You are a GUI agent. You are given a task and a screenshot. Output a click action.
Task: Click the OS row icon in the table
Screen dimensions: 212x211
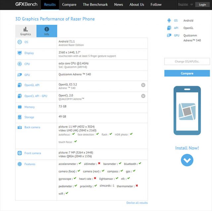click(x=20, y=42)
